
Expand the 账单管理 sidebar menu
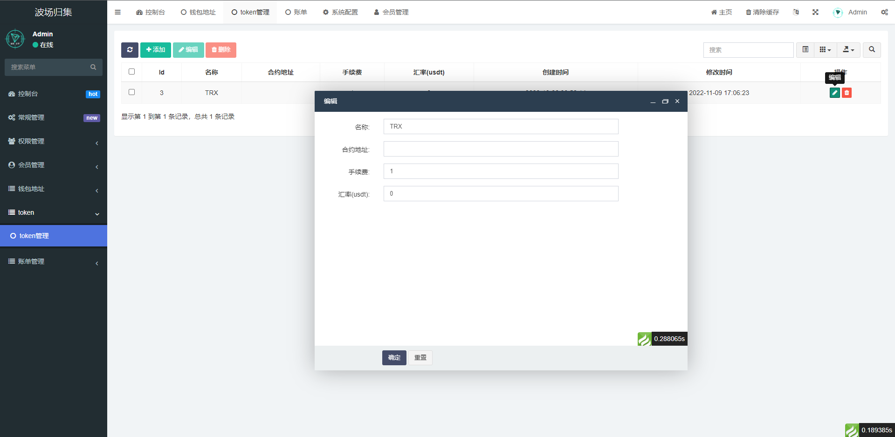[x=54, y=261]
